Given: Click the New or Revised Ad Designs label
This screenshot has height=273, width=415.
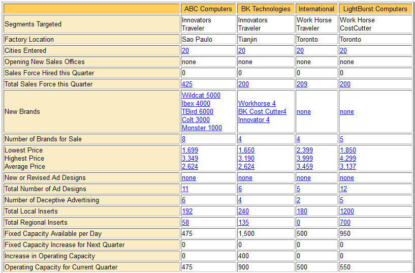Looking at the screenshot, I should click(45, 177).
